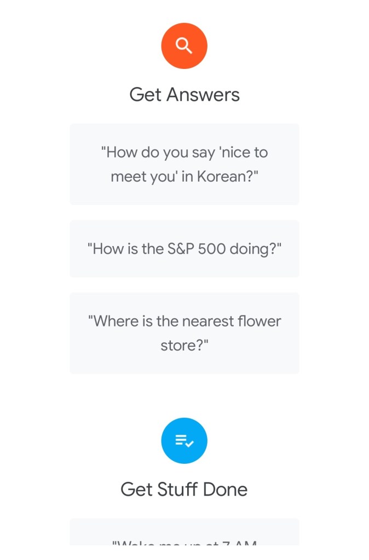The width and height of the screenshot is (369, 560).
Task: Tap "How is the S&P 500 doing?"
Action: point(184,249)
